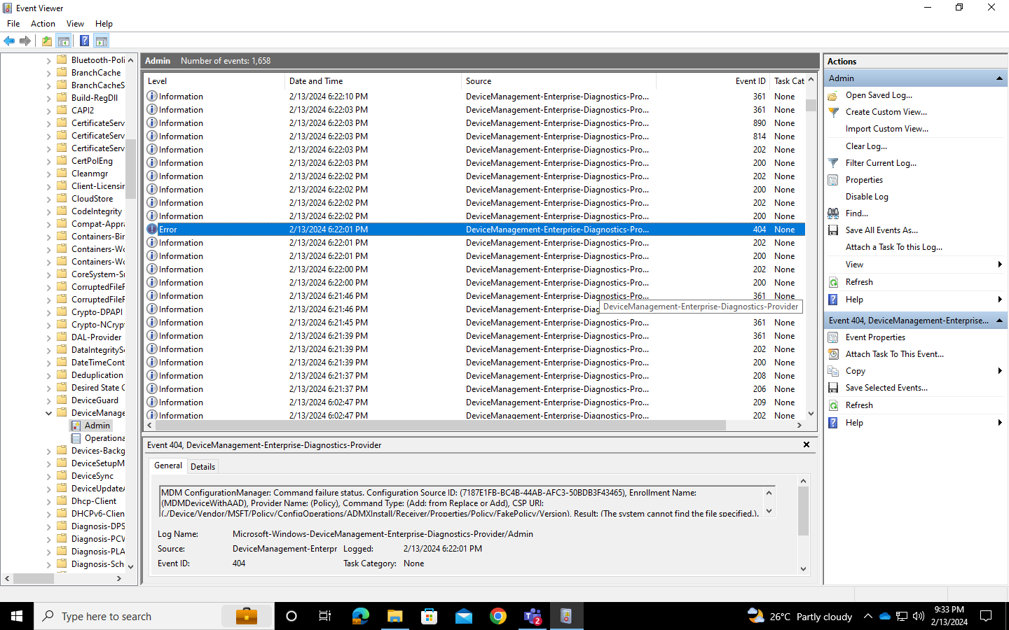This screenshot has width=1009, height=630.
Task: Click the Show/Hide Action Pane toolbar icon
Action: [x=102, y=40]
